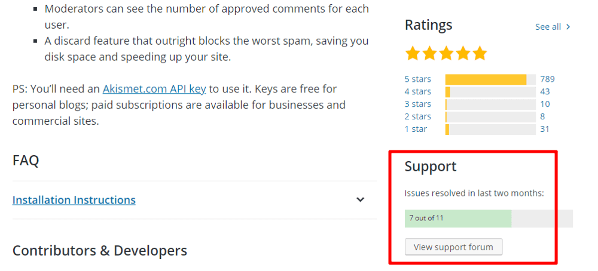Viewport: 598px width, 271px height.
Task: Click the See all ratings link
Action: click(548, 27)
